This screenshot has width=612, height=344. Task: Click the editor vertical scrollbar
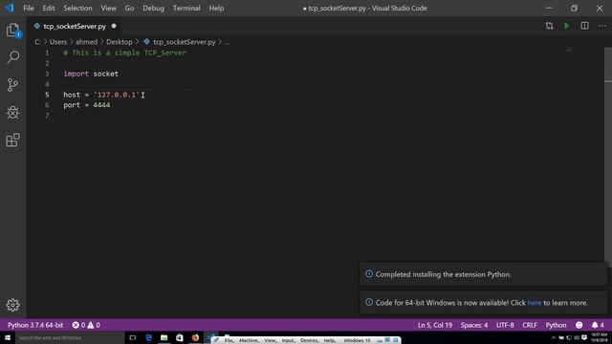coord(608,156)
